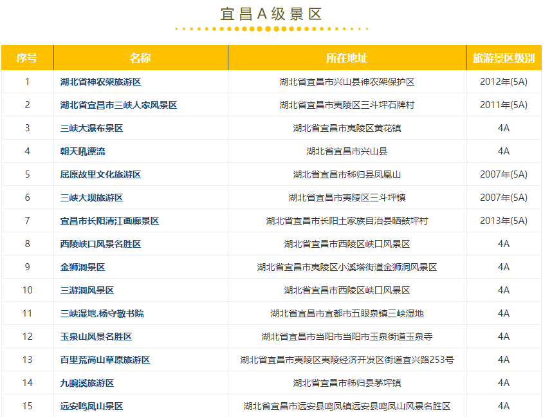Select address 湖北省宜昌市夷陵区小溪塔街道金狮洞风景区
The image size is (543, 417).
[347, 267]
